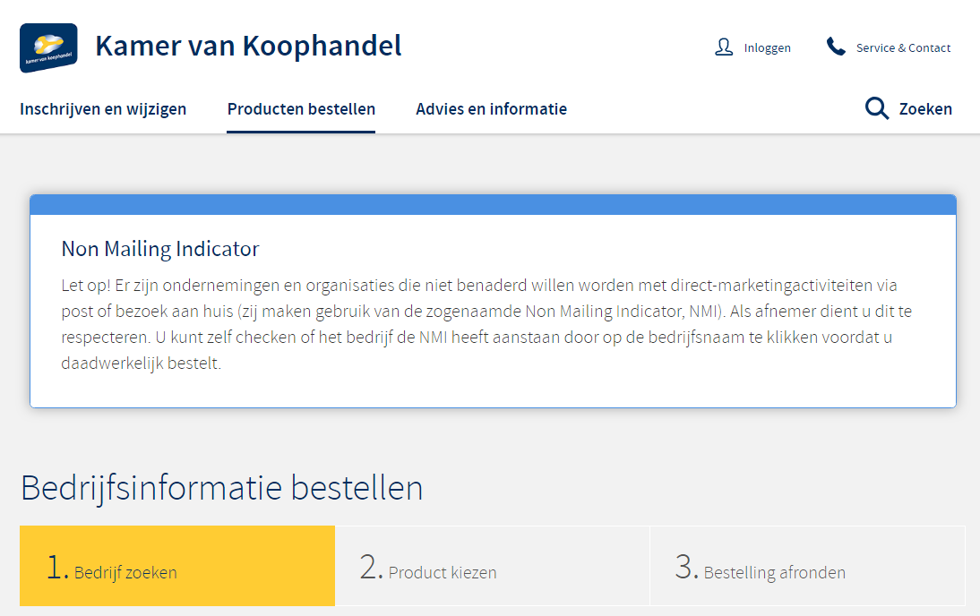Open the Inschrijven en wijzigen menu
The width and height of the screenshot is (980, 616).
coord(103,109)
